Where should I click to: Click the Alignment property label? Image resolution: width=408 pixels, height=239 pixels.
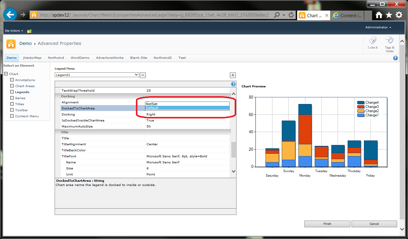pos(70,102)
